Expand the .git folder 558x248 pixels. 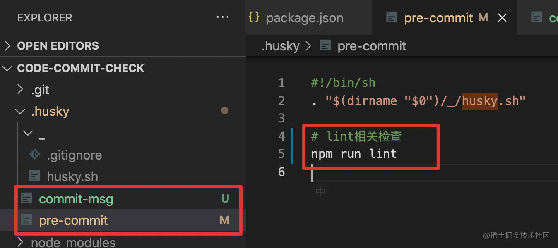[x=19, y=89]
